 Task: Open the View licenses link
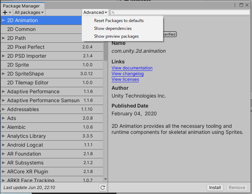[x=125, y=79]
